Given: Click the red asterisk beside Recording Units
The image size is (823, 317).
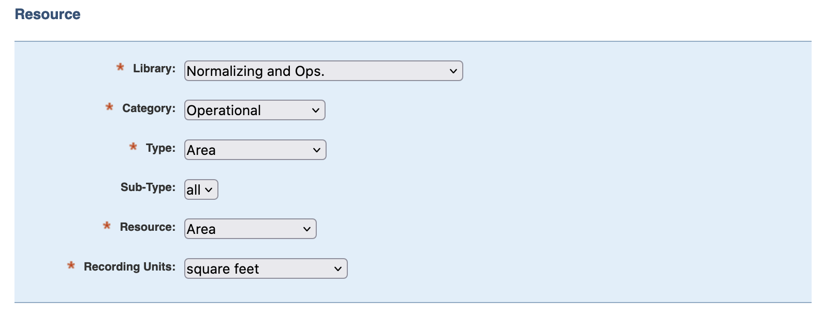Looking at the screenshot, I should click(71, 265).
